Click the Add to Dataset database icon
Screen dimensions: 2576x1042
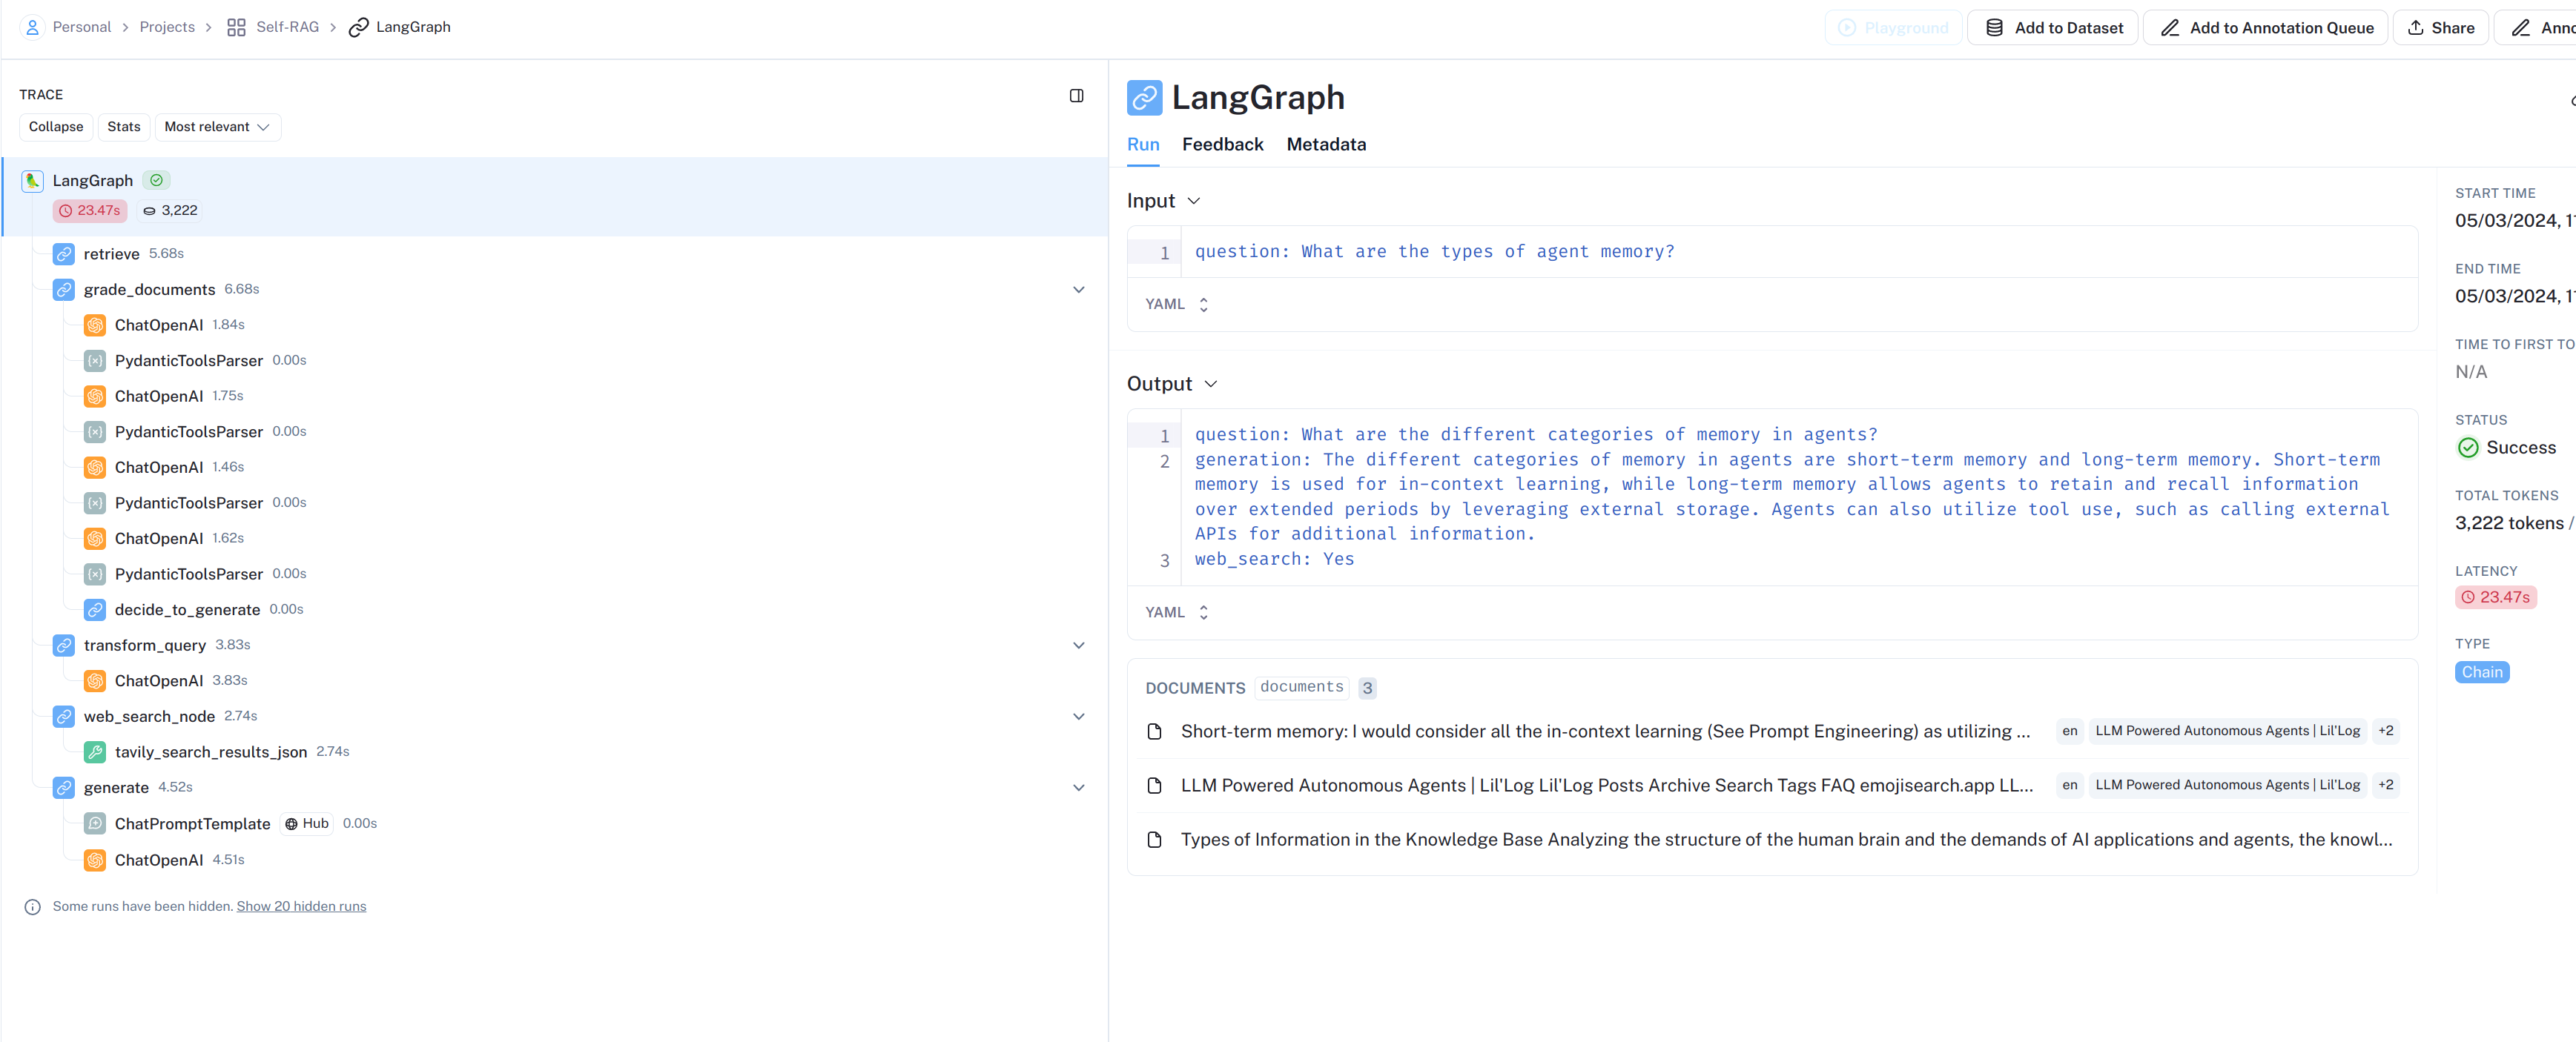[x=1994, y=28]
